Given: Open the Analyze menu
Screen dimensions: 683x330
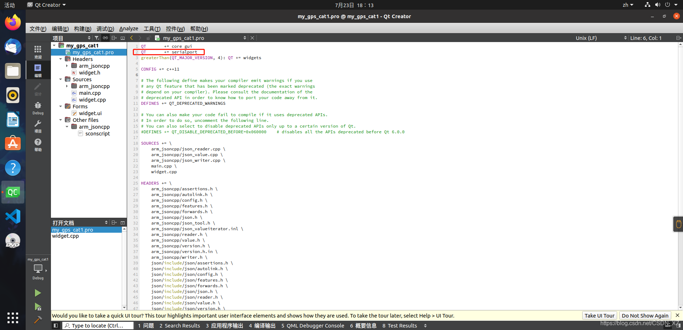Looking at the screenshot, I should (x=129, y=29).
